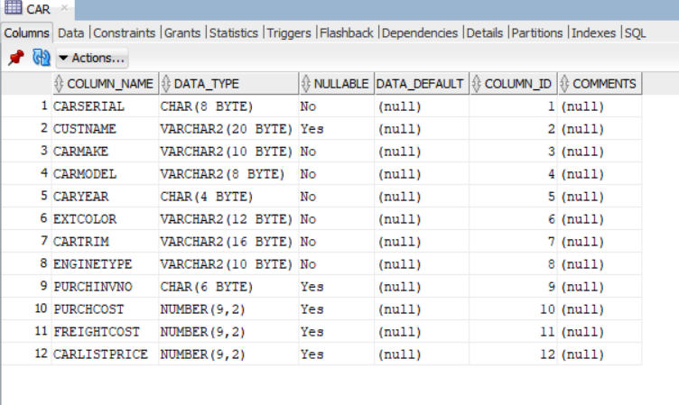Open the Partitions tab

[537, 32]
